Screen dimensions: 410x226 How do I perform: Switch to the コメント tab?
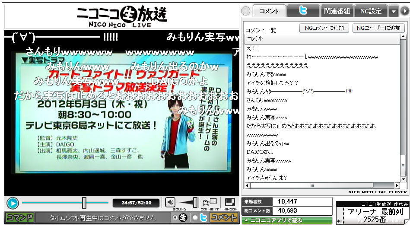click(x=269, y=11)
